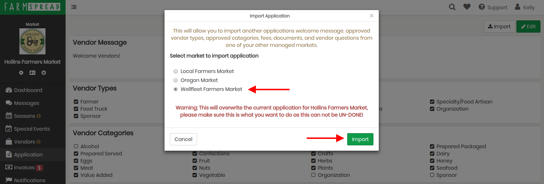Open Seasons in sidebar

coord(33,116)
